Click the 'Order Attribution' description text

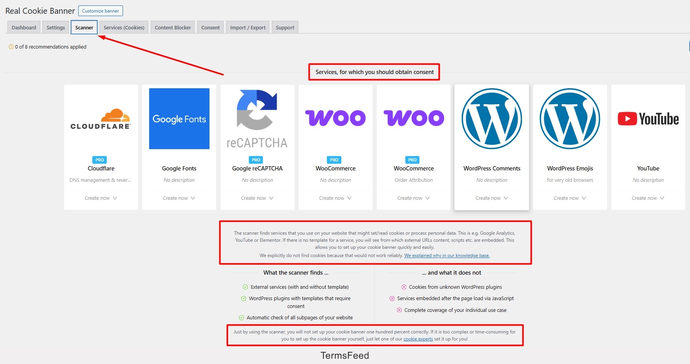point(414,180)
